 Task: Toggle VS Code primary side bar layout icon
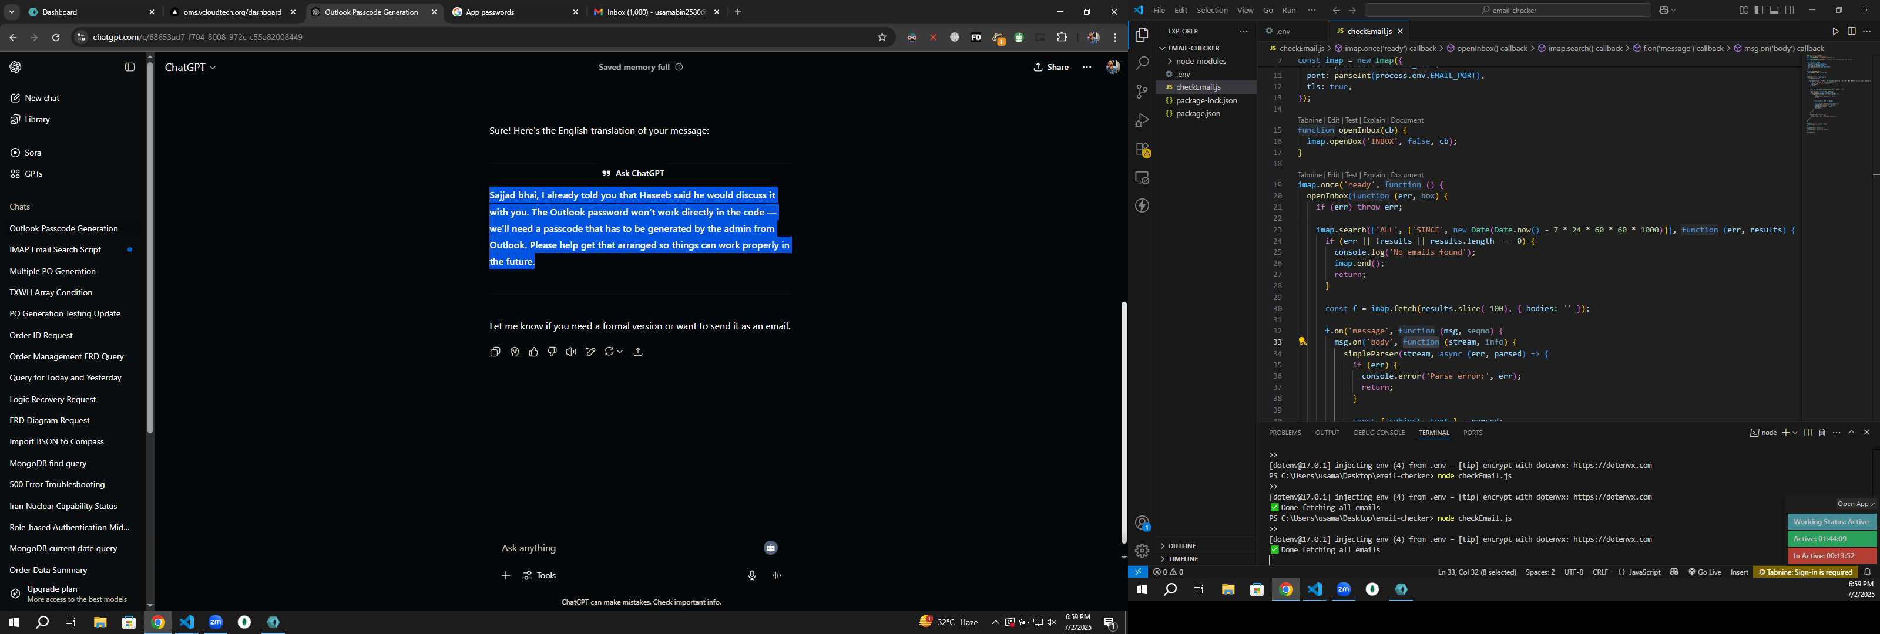[x=1758, y=10]
